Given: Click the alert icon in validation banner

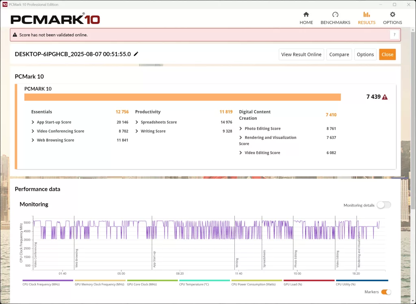Looking at the screenshot, I should pyautogui.click(x=15, y=35).
